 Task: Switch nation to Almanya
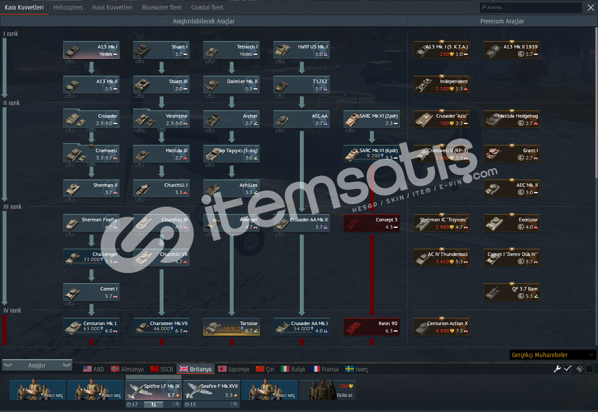(x=127, y=369)
